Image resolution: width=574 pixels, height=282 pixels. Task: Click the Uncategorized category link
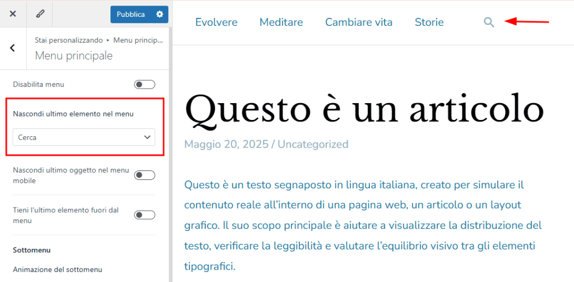click(313, 144)
